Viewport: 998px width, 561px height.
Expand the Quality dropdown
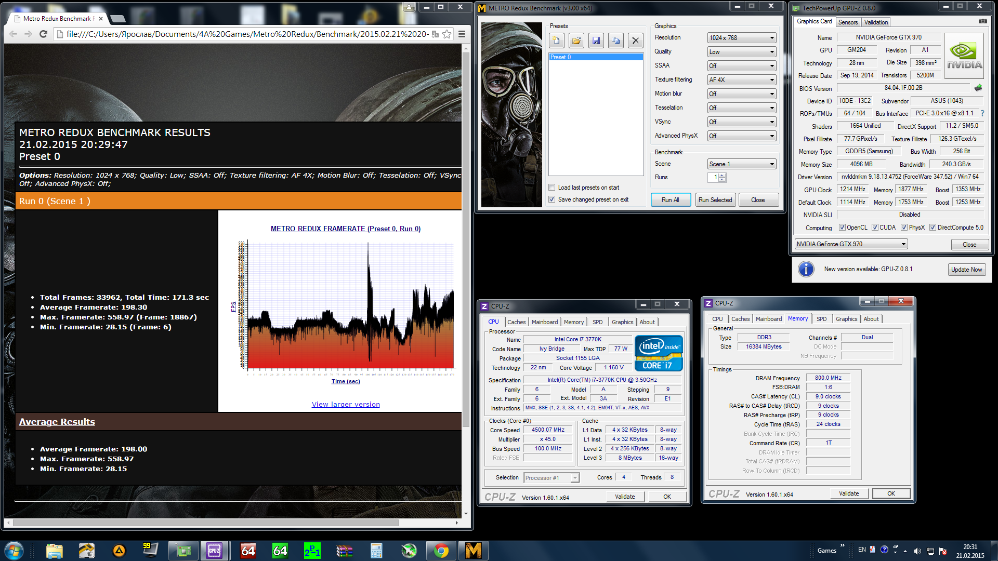742,52
